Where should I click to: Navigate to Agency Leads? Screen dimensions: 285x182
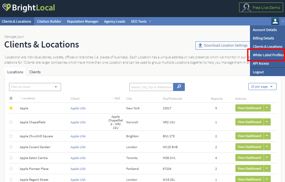tap(115, 21)
